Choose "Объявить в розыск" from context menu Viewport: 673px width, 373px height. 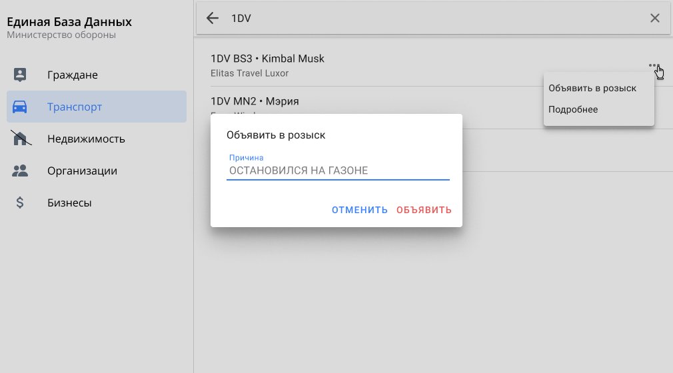click(592, 88)
